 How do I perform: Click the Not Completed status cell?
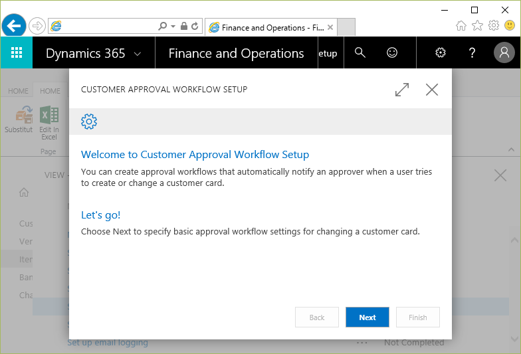[414, 343]
